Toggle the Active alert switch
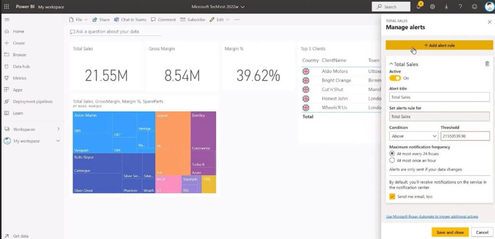The height and width of the screenshot is (239, 495). (395, 78)
